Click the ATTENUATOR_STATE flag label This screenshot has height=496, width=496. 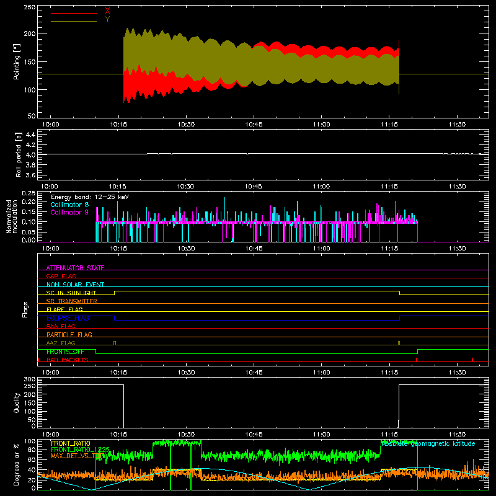point(75,268)
